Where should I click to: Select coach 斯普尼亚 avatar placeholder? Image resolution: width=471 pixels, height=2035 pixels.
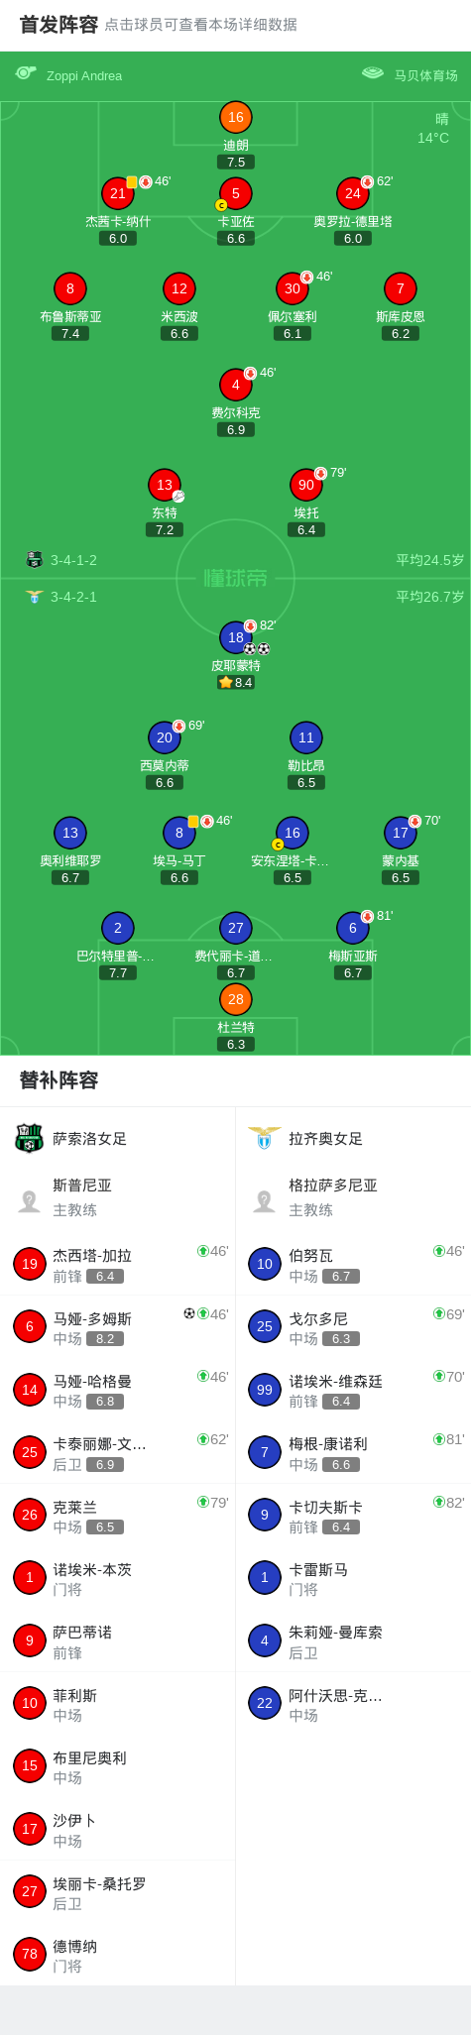[x=29, y=1200]
